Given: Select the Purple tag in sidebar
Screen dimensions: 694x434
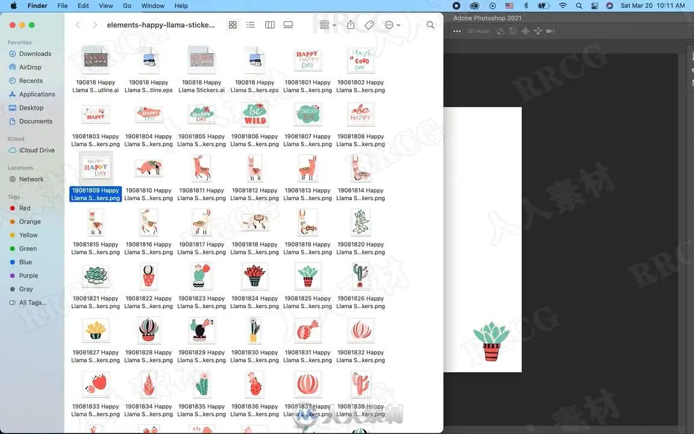Looking at the screenshot, I should [x=24, y=275].
